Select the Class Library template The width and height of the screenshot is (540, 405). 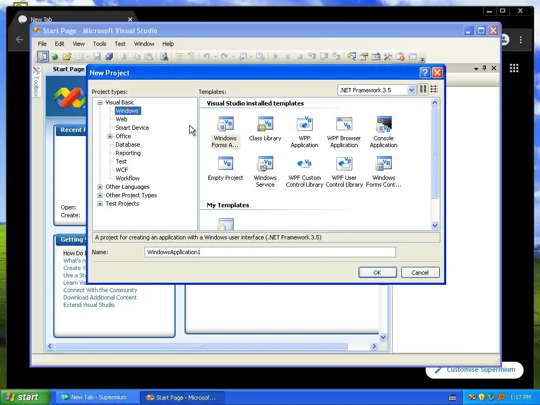pos(265,129)
